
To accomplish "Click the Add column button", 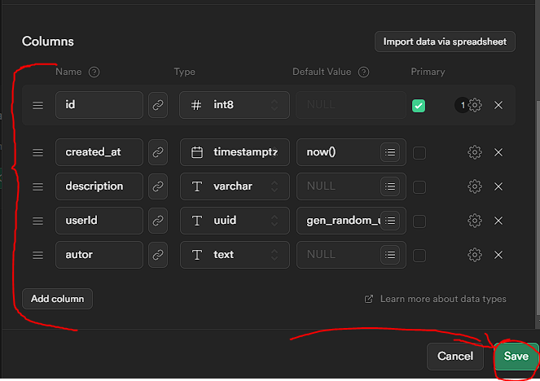I will coord(58,299).
